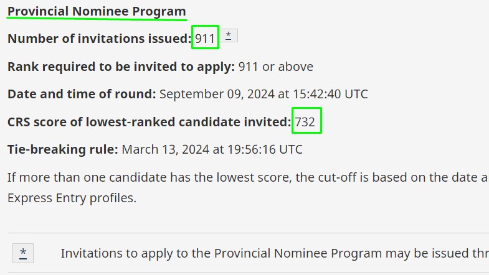Click the horizontal divider above the footnote
Screen dimensions: 489x275
pos(249,233)
